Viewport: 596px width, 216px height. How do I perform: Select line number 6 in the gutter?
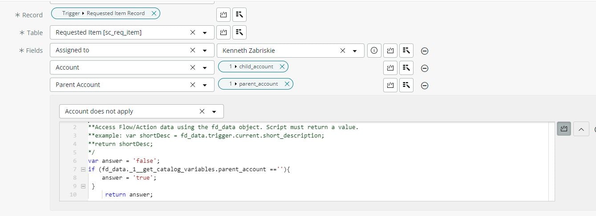(x=74, y=161)
